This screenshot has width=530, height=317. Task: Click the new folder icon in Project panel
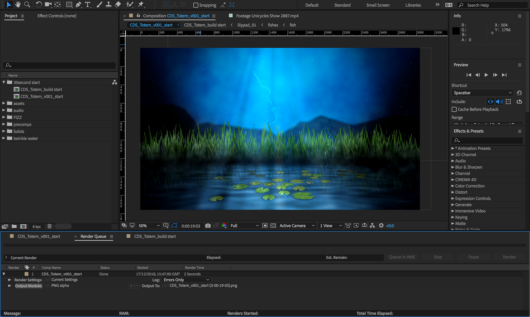[x=14, y=226]
